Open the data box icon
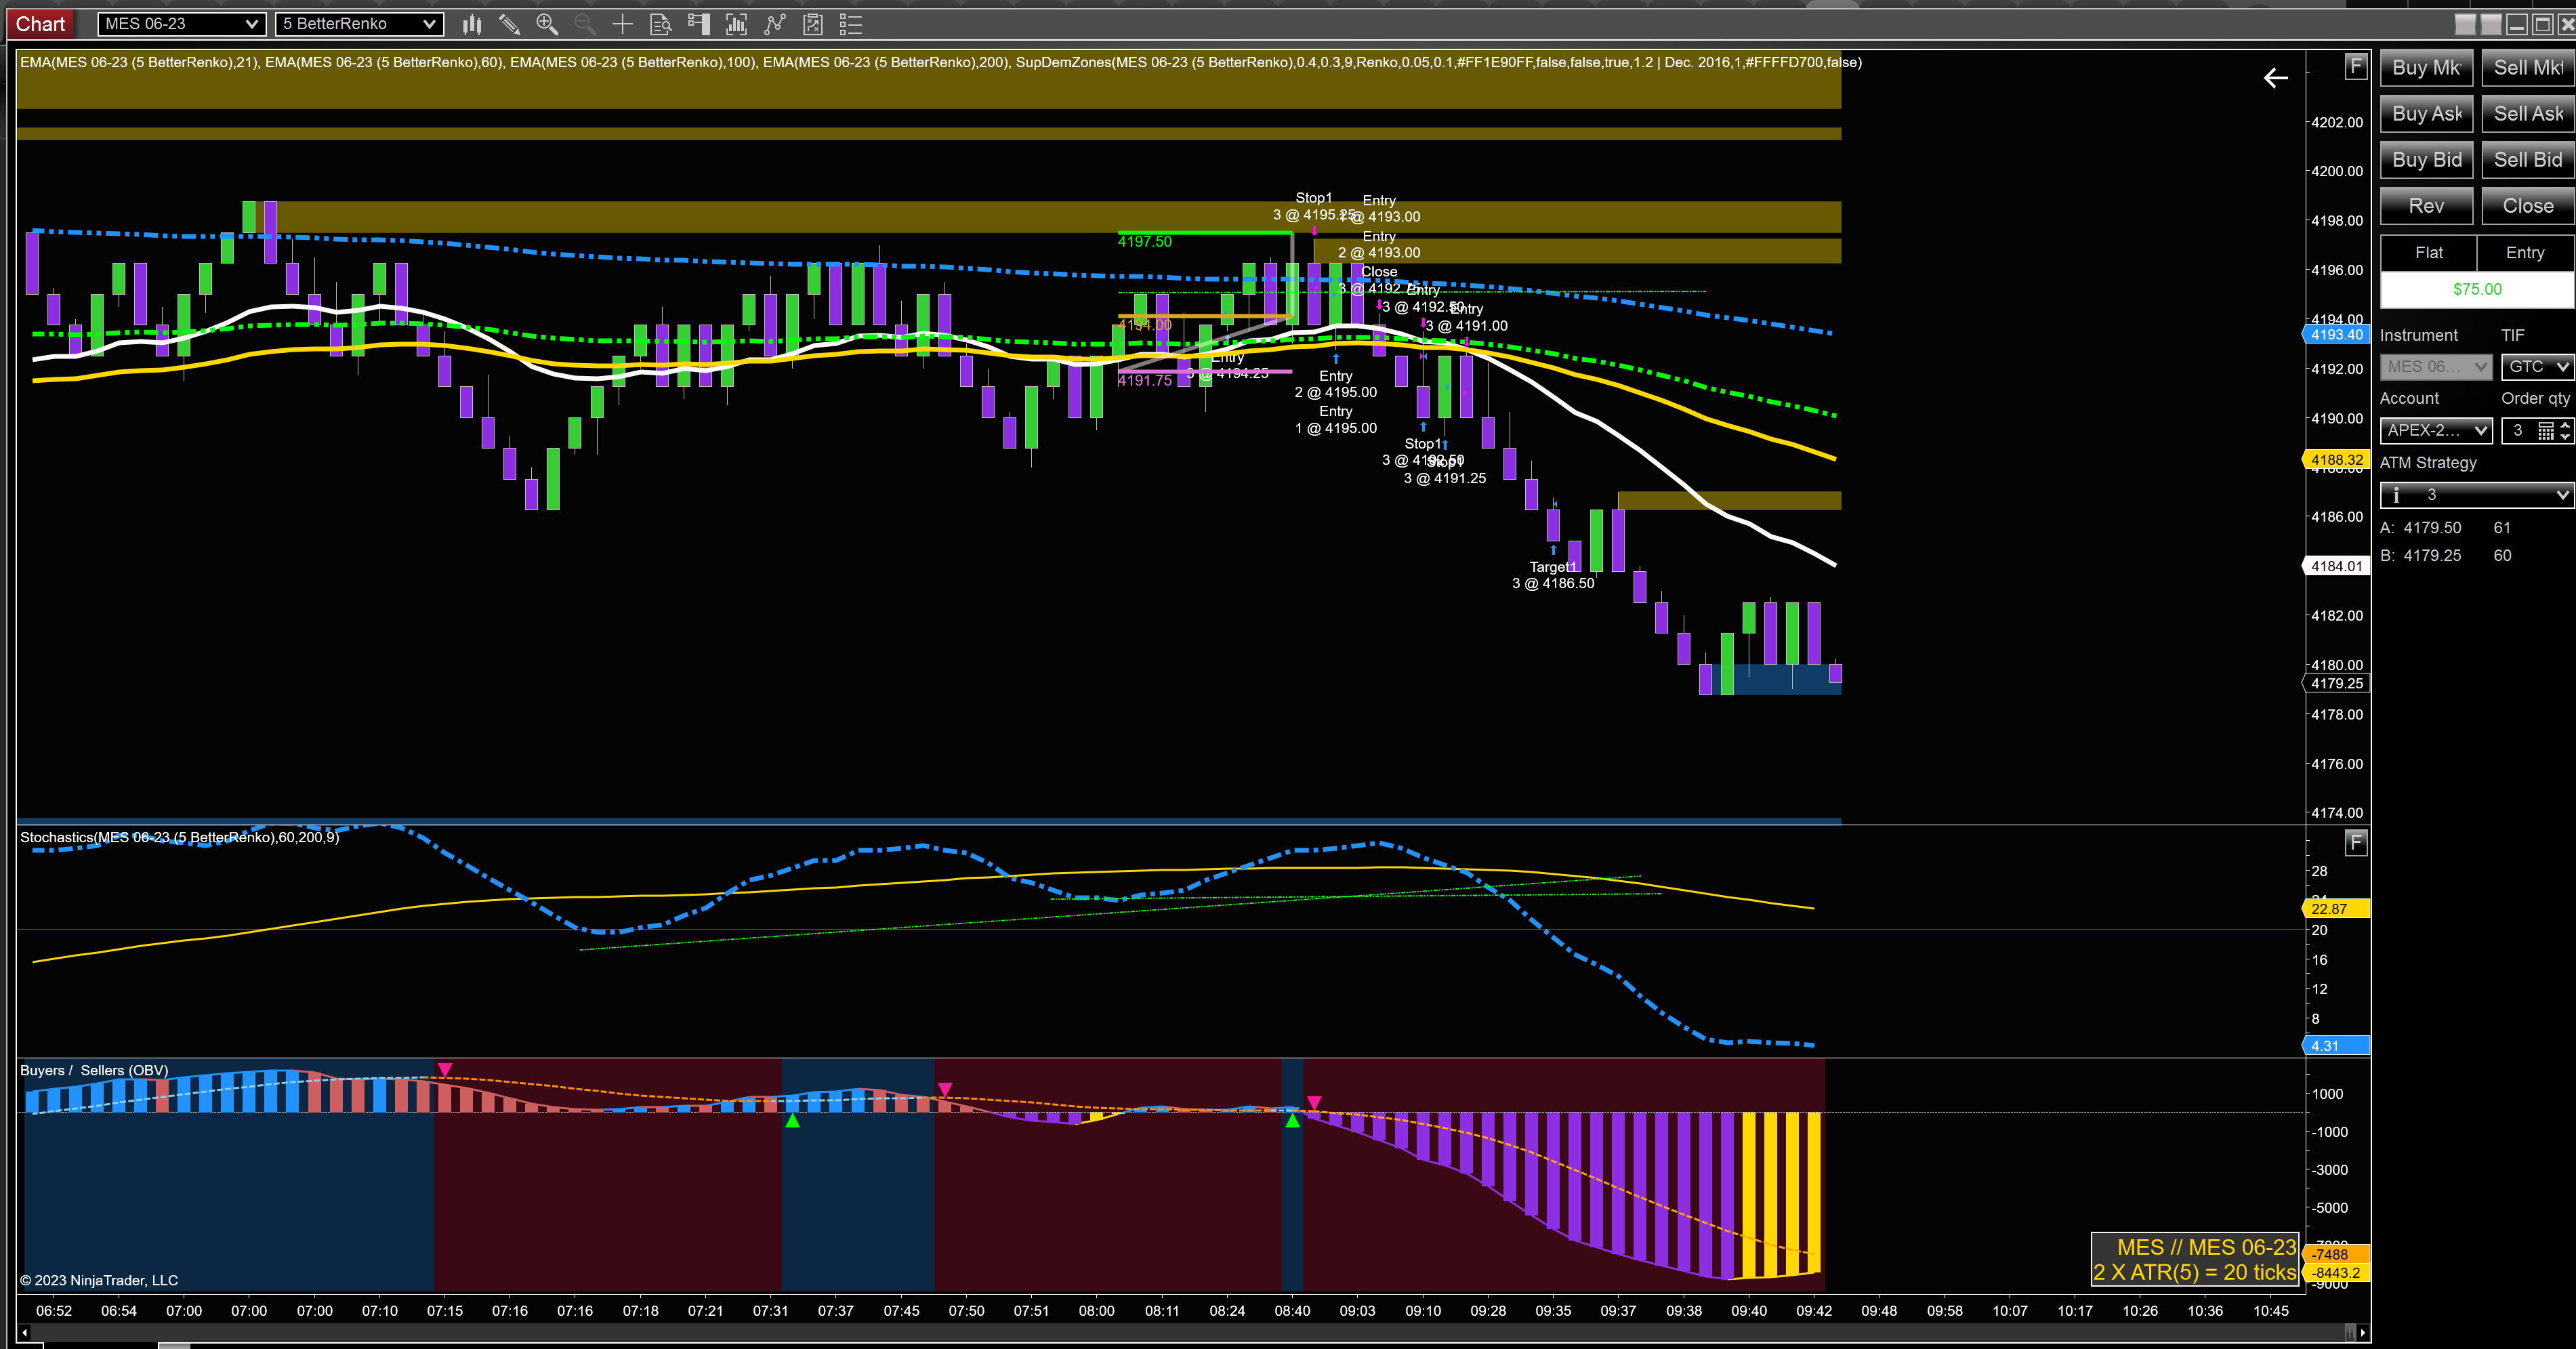 click(x=660, y=24)
